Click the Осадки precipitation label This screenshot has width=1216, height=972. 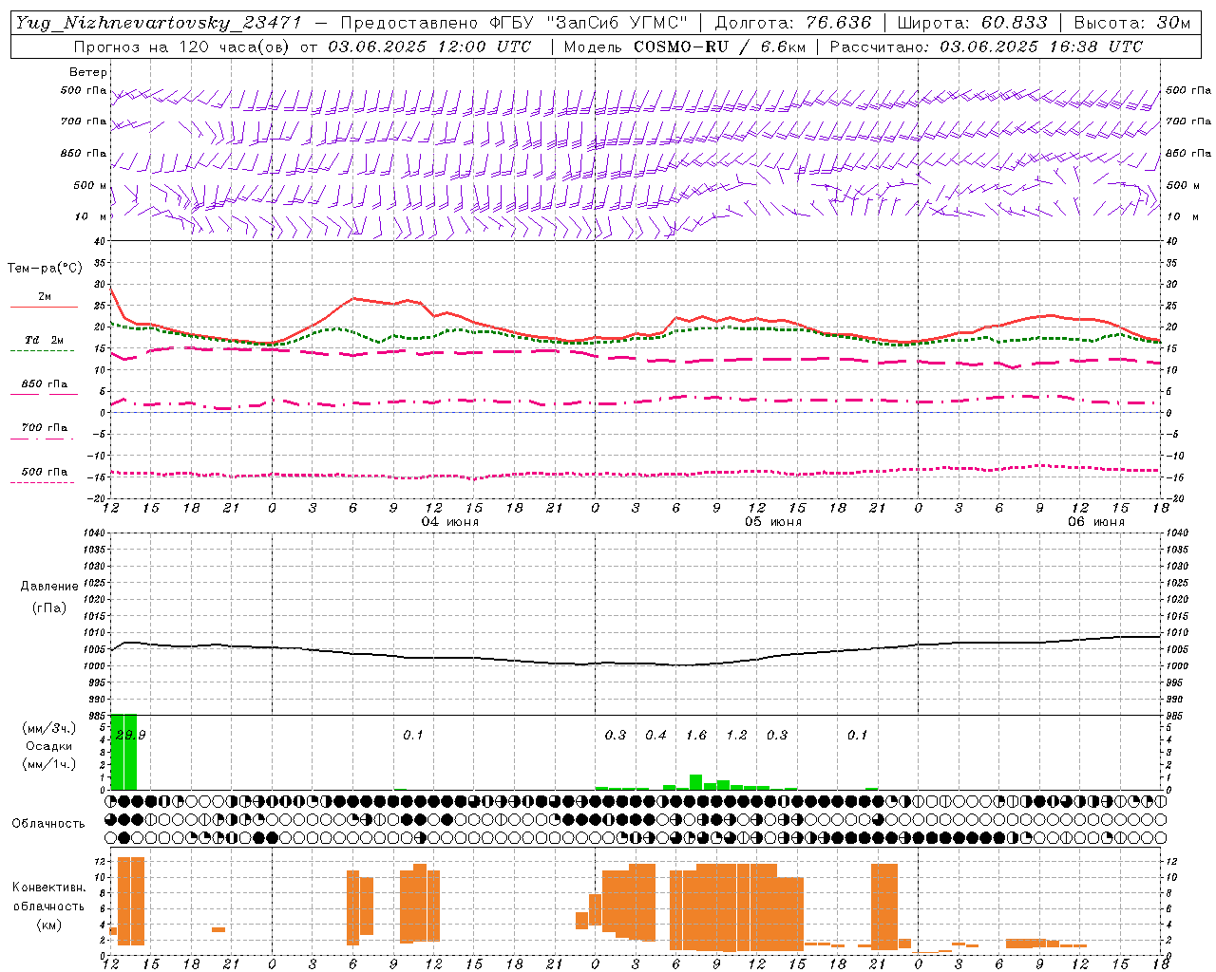tap(49, 746)
